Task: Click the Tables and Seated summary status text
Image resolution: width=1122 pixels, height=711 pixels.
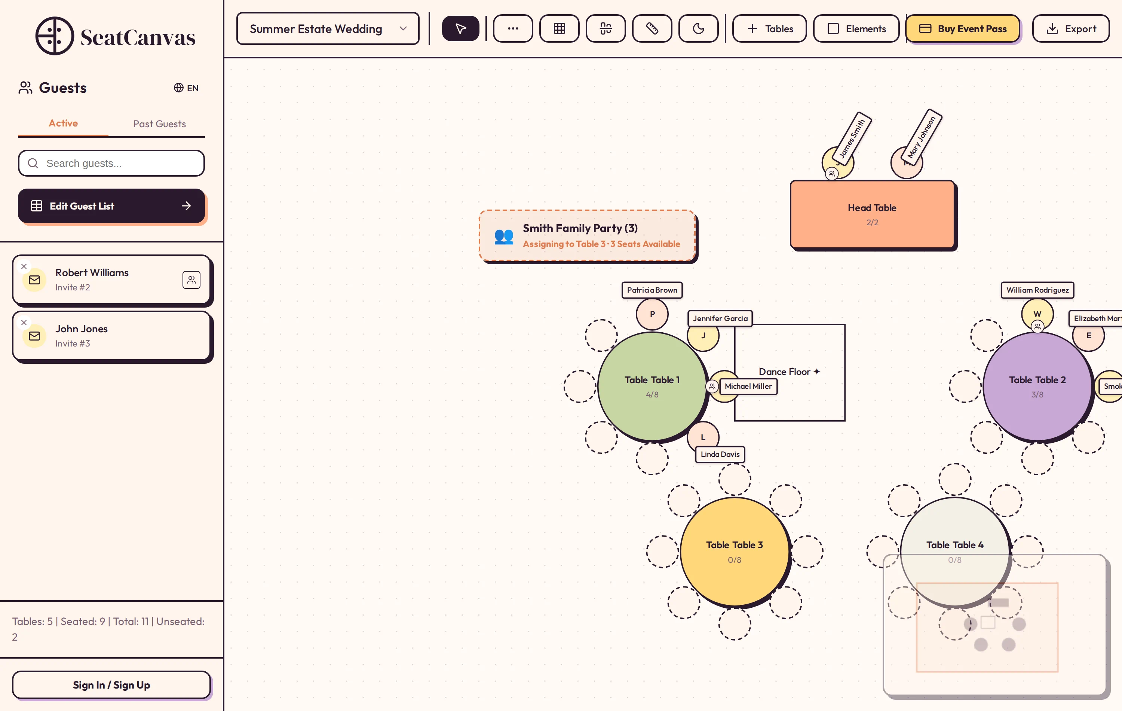Action: [x=108, y=629]
